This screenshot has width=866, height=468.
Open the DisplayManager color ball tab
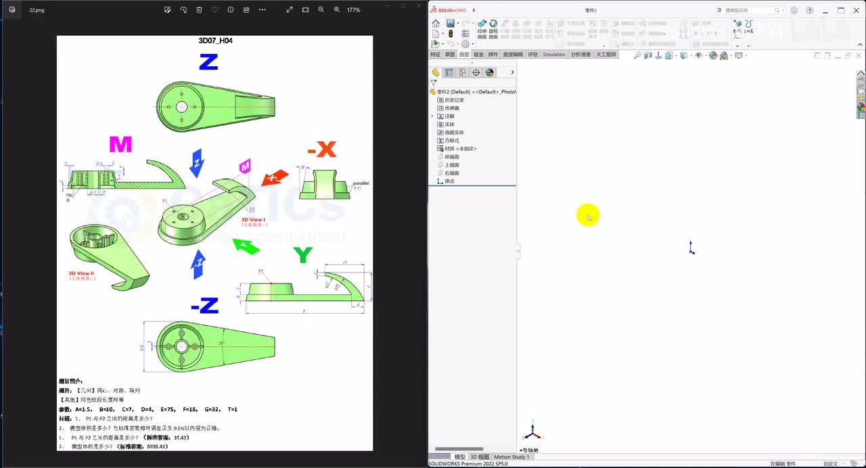click(x=490, y=72)
